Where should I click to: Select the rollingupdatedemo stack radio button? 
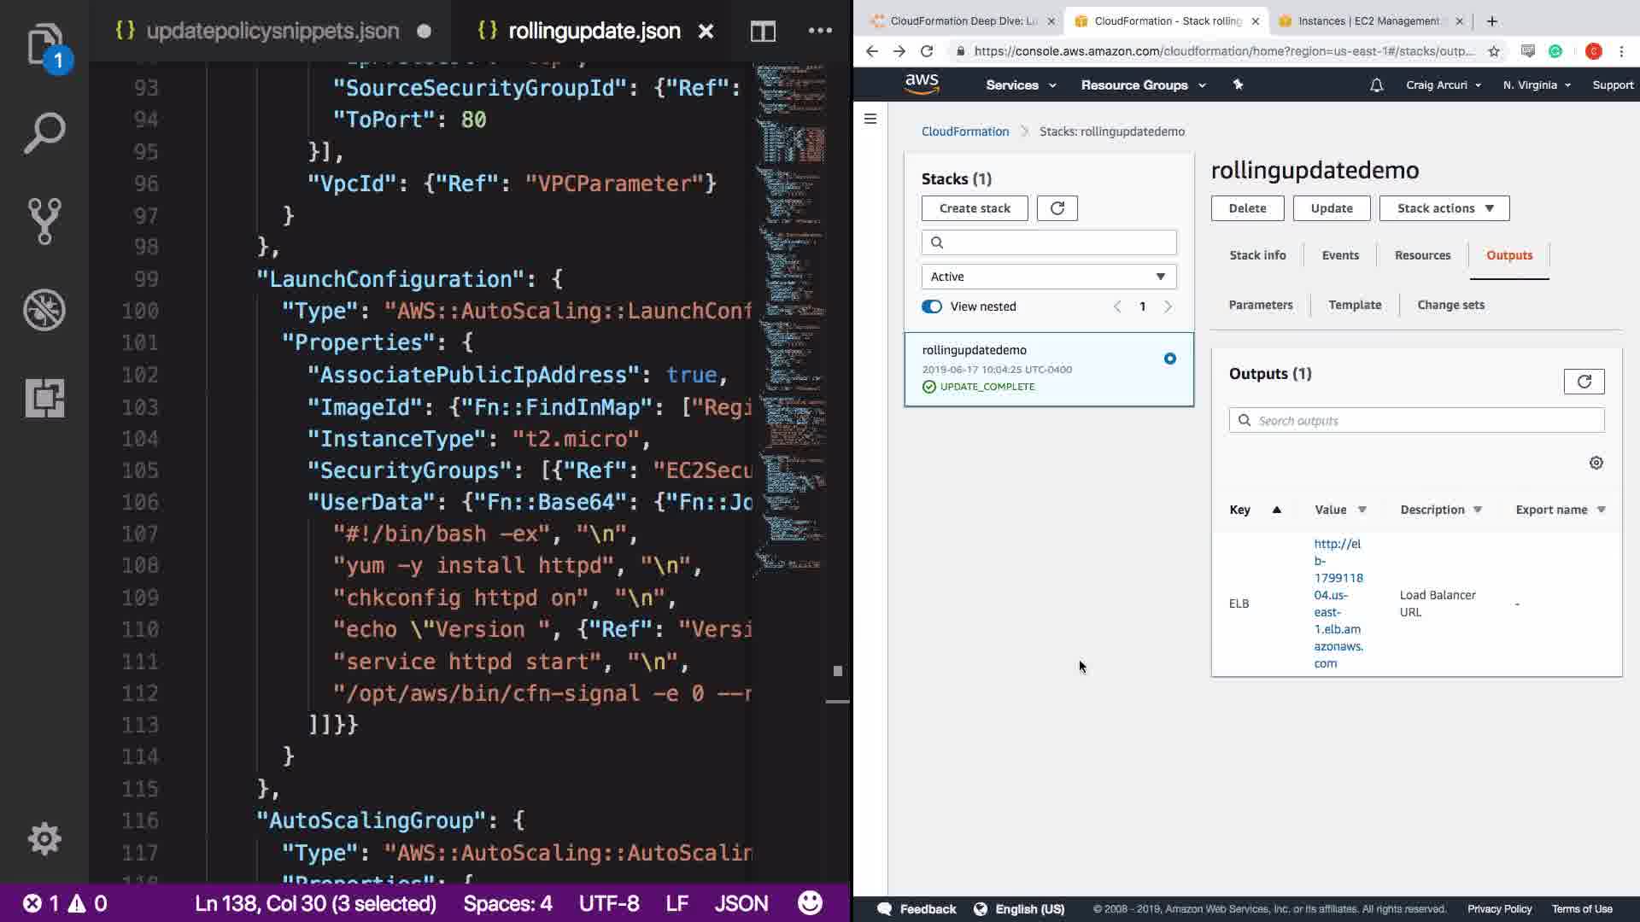point(1169,359)
